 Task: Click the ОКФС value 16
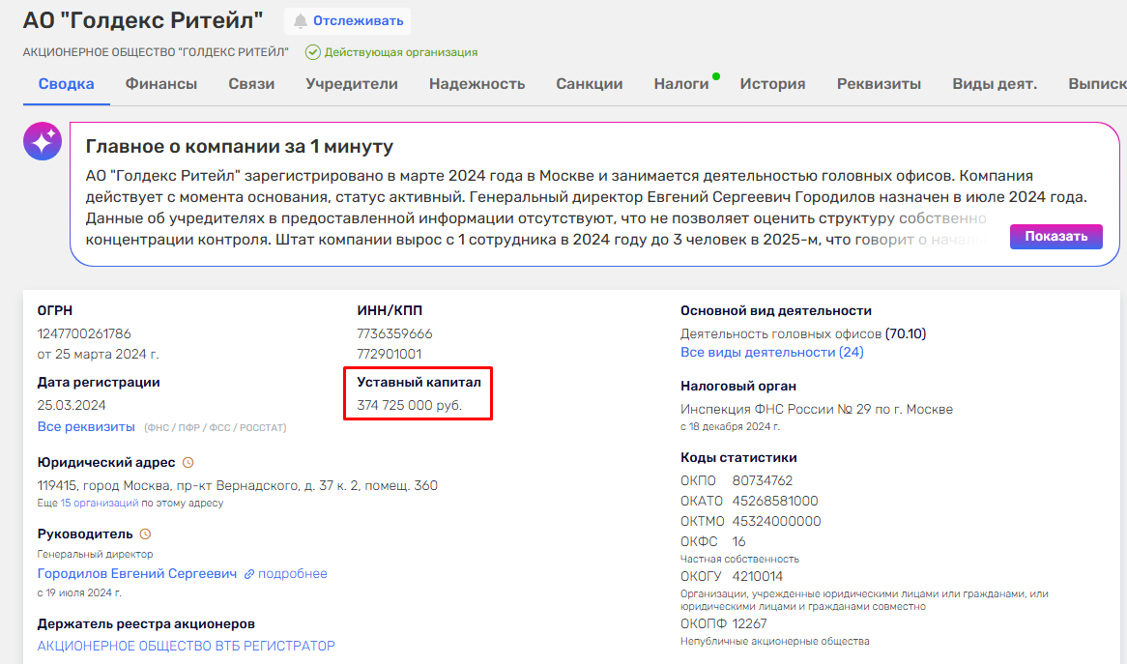[738, 541]
